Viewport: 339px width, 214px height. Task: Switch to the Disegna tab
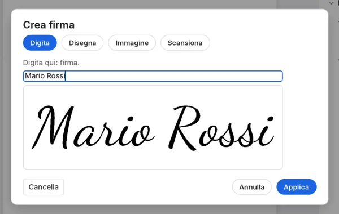[x=82, y=43]
